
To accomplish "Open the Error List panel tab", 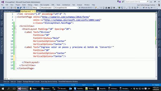I will 6,81.
